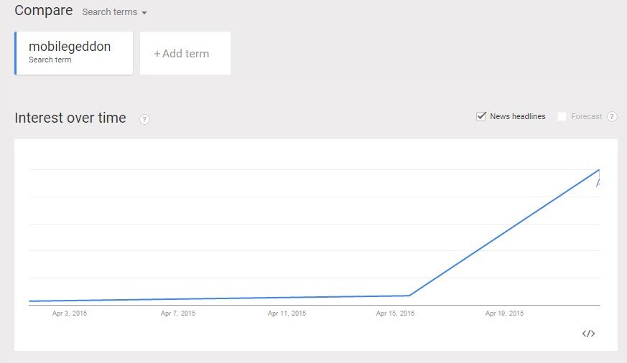Click the trend line bend after Apr 15
This screenshot has width=627, height=363.
pos(409,295)
